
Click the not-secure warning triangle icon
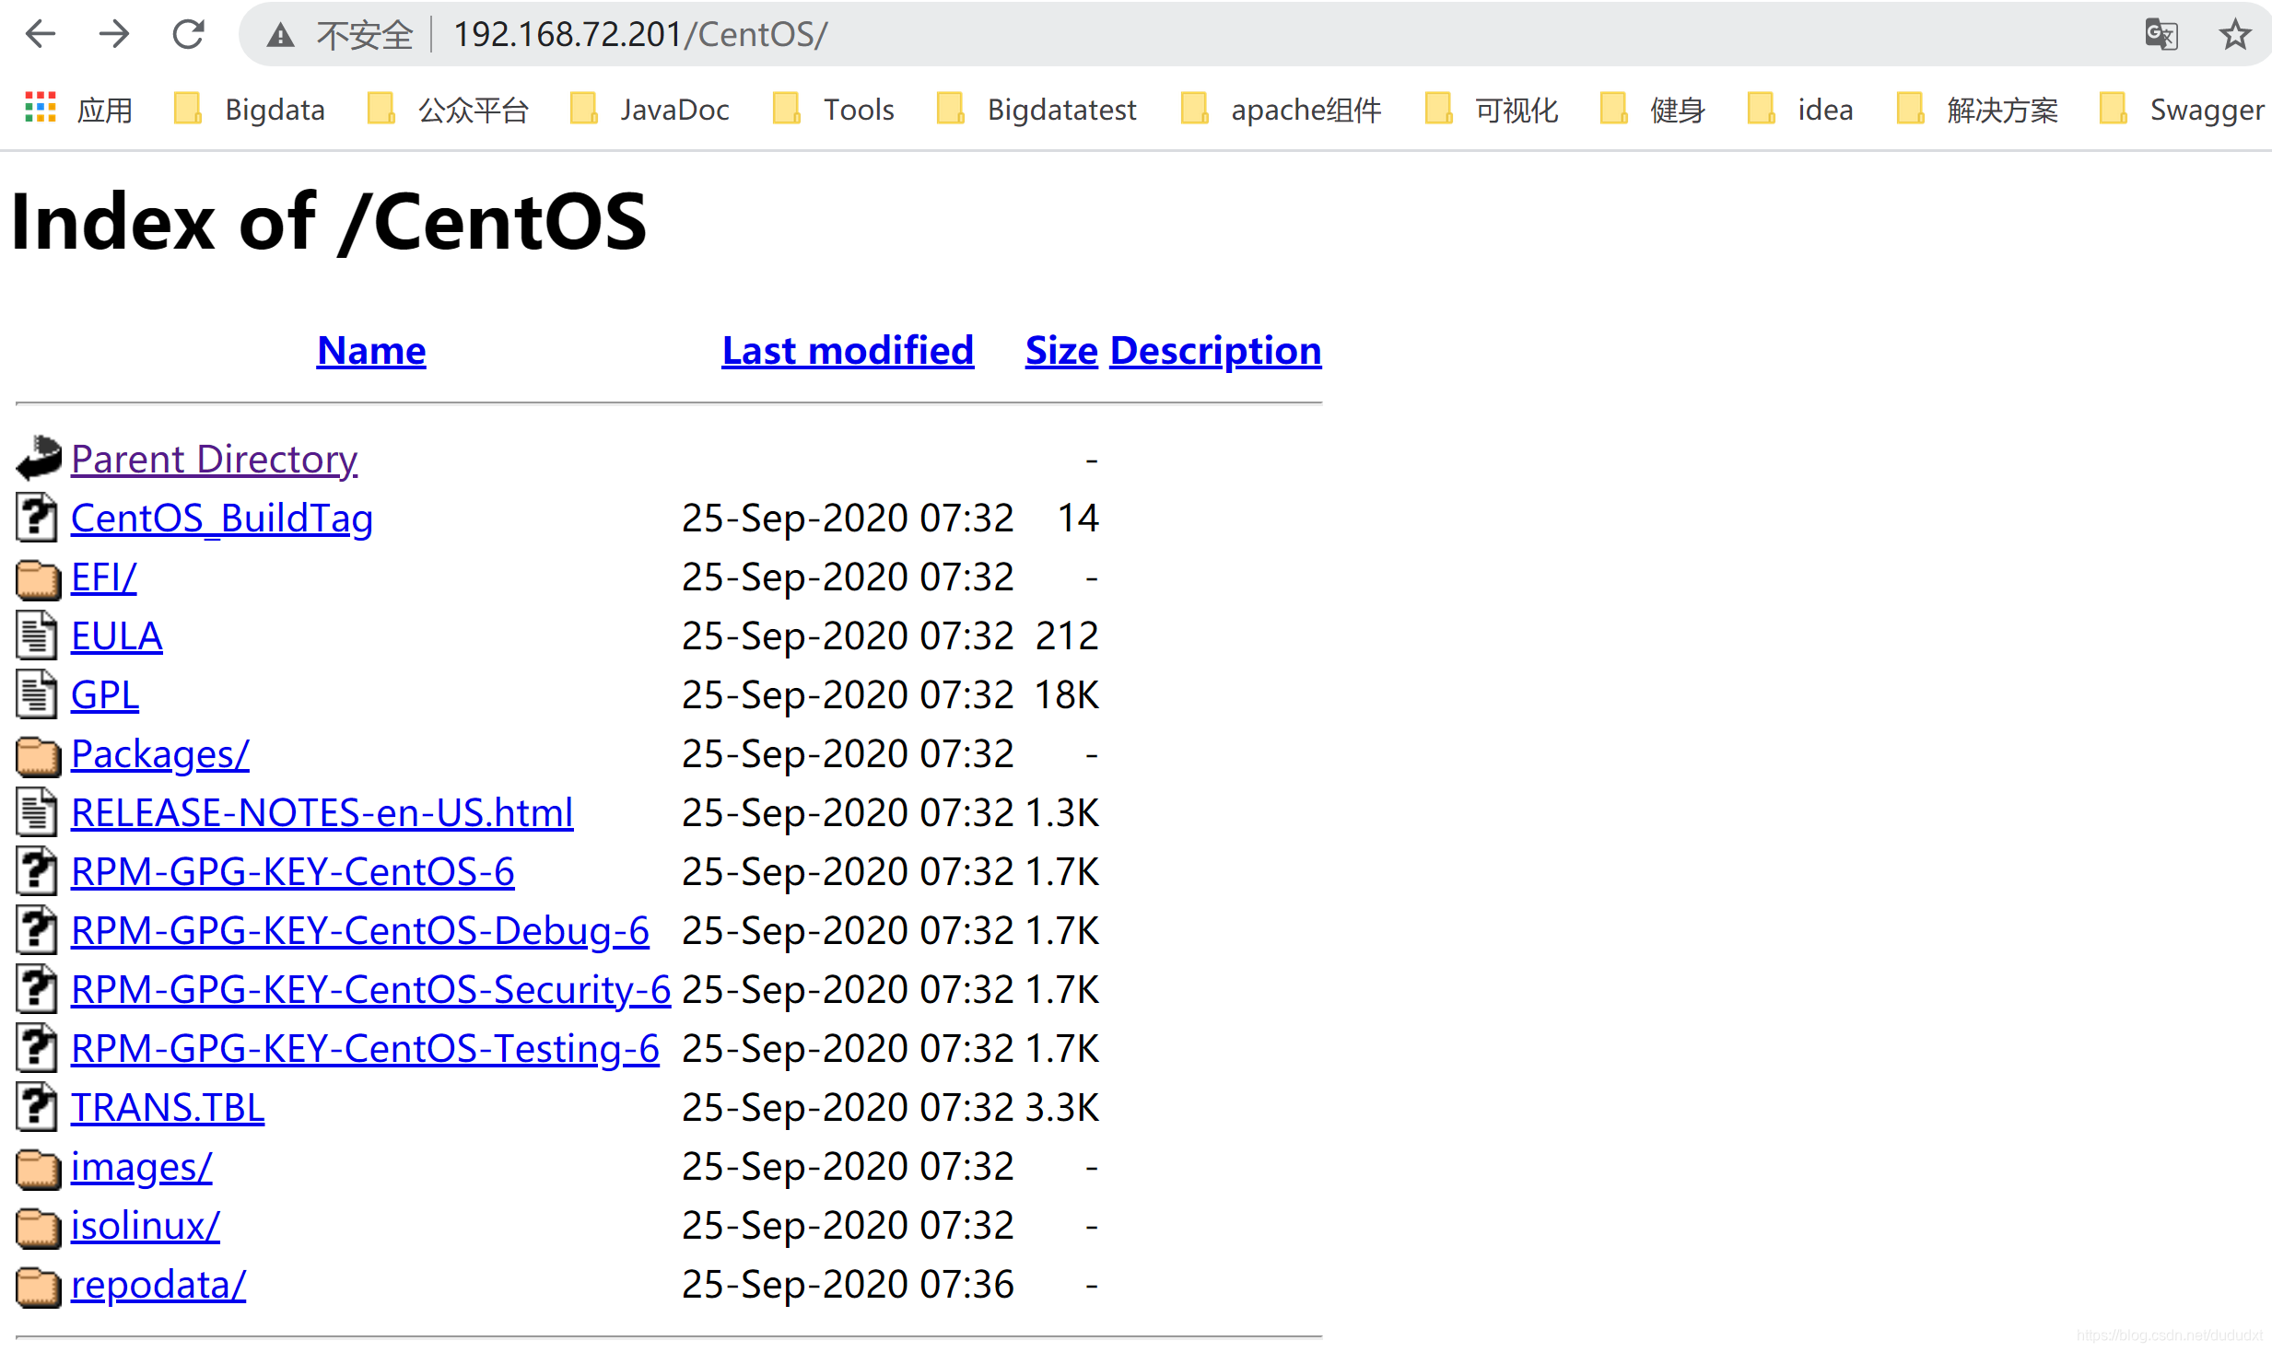click(280, 35)
